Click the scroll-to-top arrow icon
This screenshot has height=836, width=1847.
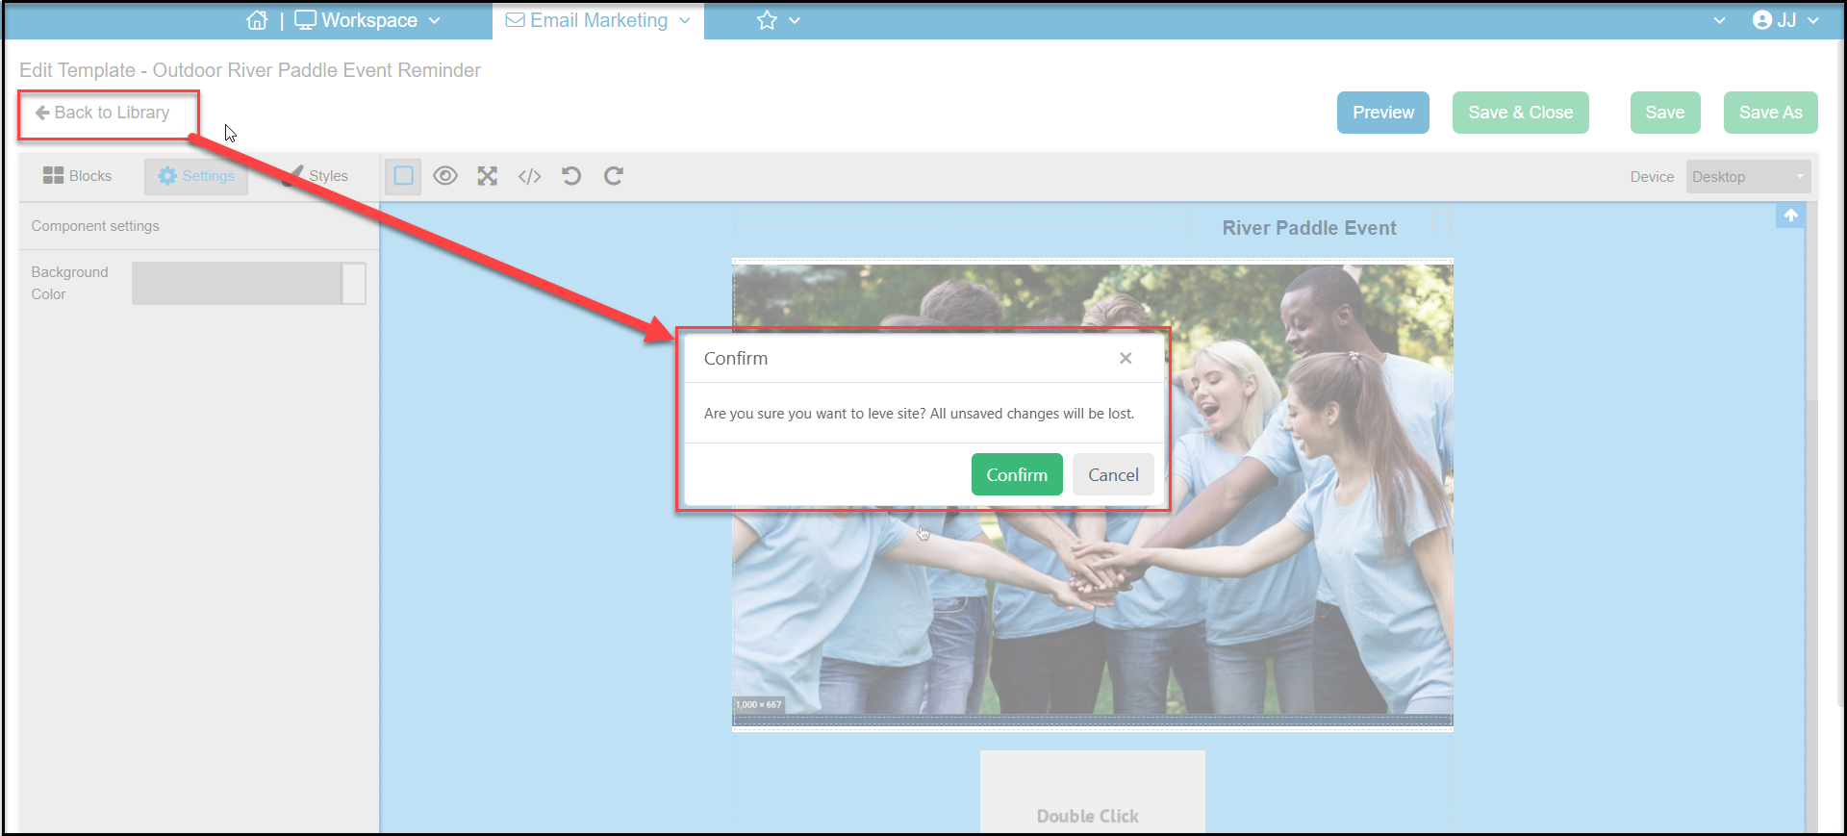pyautogui.click(x=1790, y=215)
